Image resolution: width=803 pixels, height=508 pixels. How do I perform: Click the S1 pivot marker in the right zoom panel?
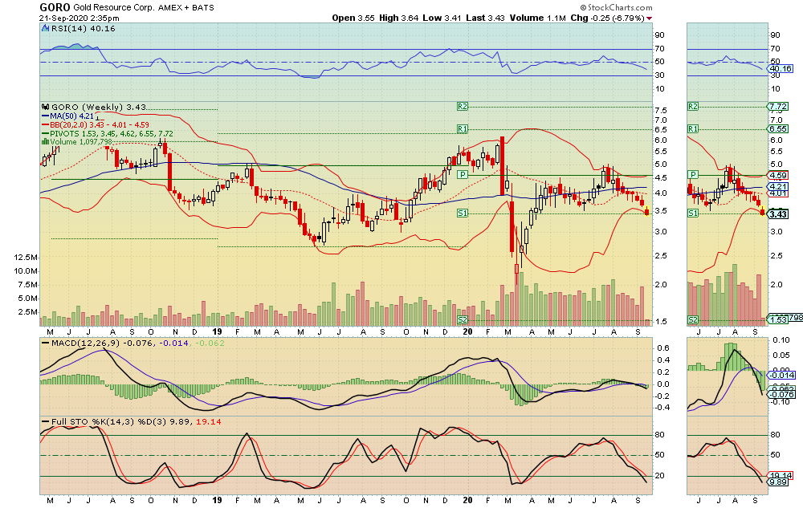[693, 213]
